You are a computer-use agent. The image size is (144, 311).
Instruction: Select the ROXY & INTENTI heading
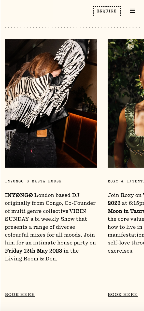pos(126,181)
